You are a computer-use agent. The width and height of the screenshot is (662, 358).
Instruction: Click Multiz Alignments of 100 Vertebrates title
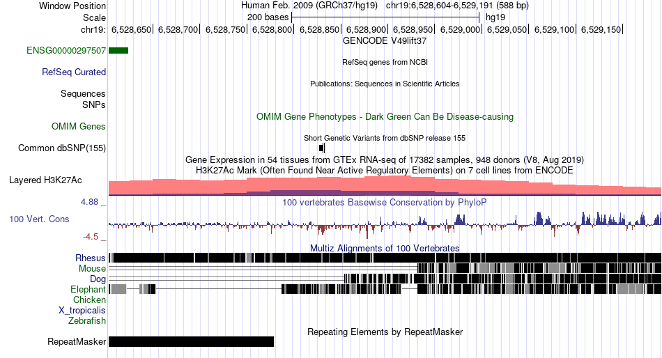pyautogui.click(x=385, y=248)
